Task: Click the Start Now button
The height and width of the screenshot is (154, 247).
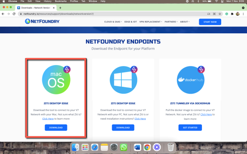Action: point(210,22)
